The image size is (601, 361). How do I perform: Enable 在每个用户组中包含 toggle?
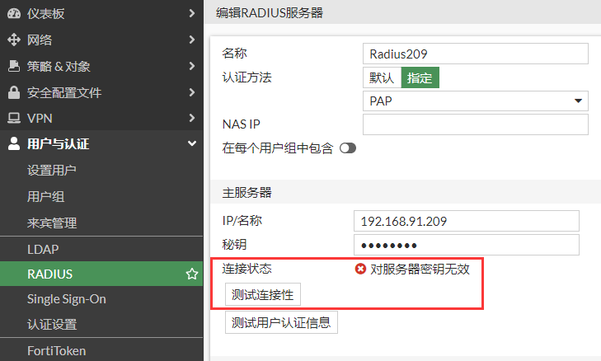pos(347,148)
